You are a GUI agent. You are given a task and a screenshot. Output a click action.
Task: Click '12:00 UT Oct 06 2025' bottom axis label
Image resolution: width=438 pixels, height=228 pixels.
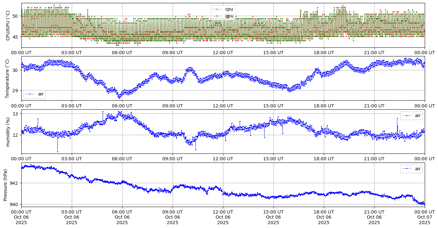[x=223, y=217]
